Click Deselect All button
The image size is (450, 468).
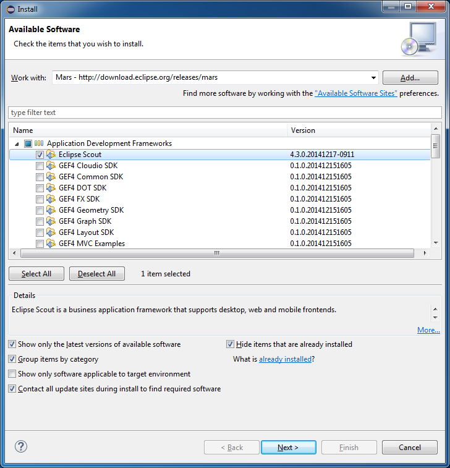[96, 274]
